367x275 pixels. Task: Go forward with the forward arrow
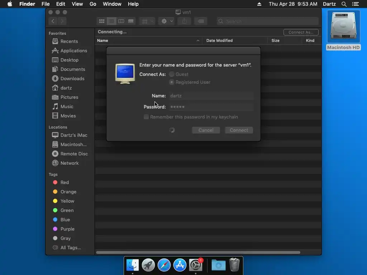tap(62, 21)
